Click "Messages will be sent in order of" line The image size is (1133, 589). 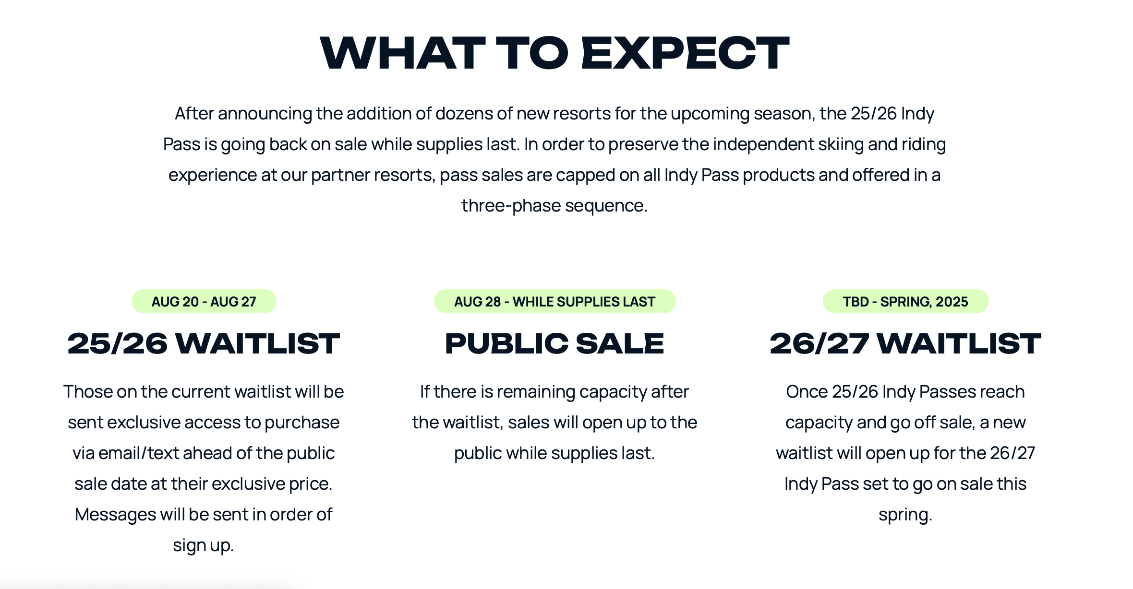click(x=204, y=515)
